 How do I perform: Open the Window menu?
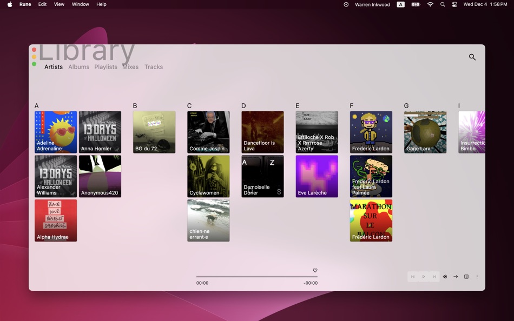click(80, 4)
